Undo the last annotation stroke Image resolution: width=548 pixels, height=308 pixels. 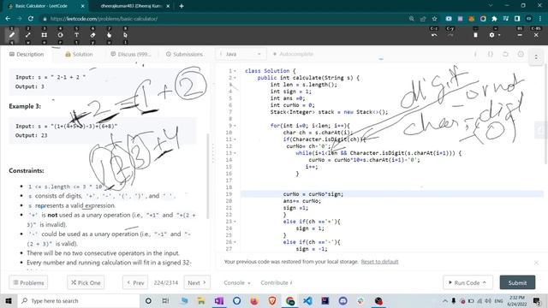(434, 35)
